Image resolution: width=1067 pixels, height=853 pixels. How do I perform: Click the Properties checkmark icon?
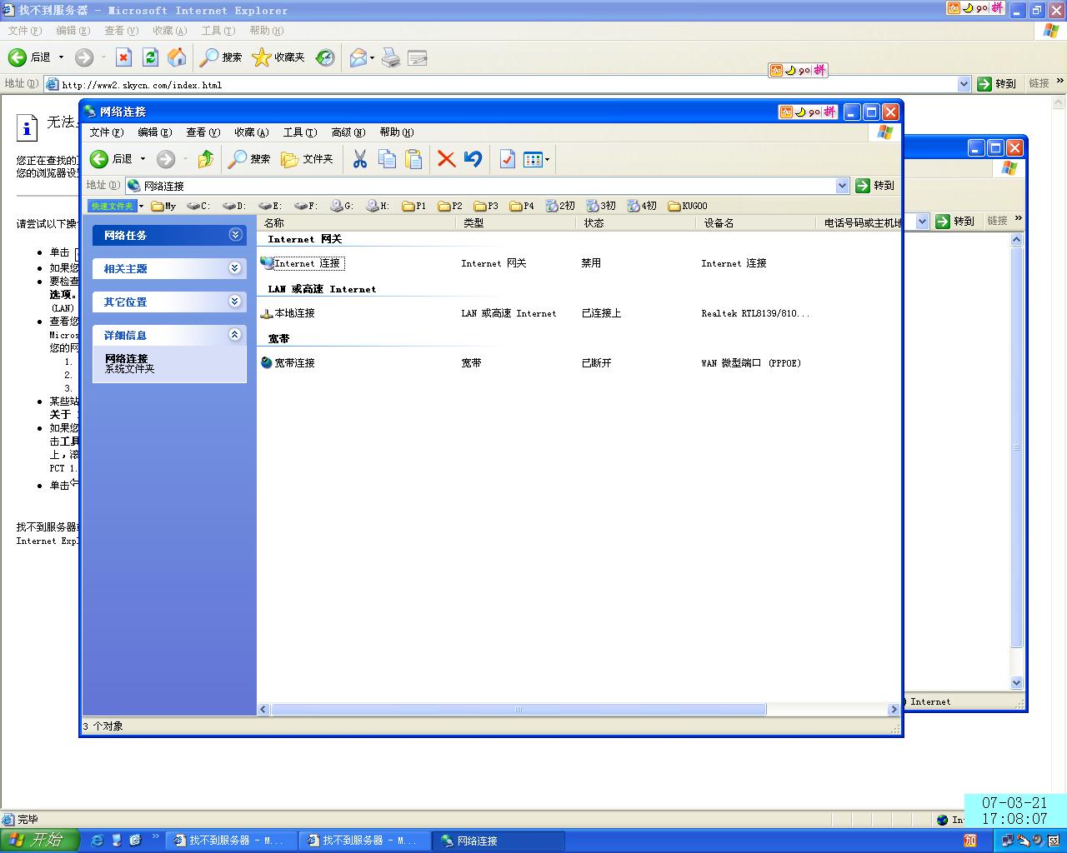point(507,159)
